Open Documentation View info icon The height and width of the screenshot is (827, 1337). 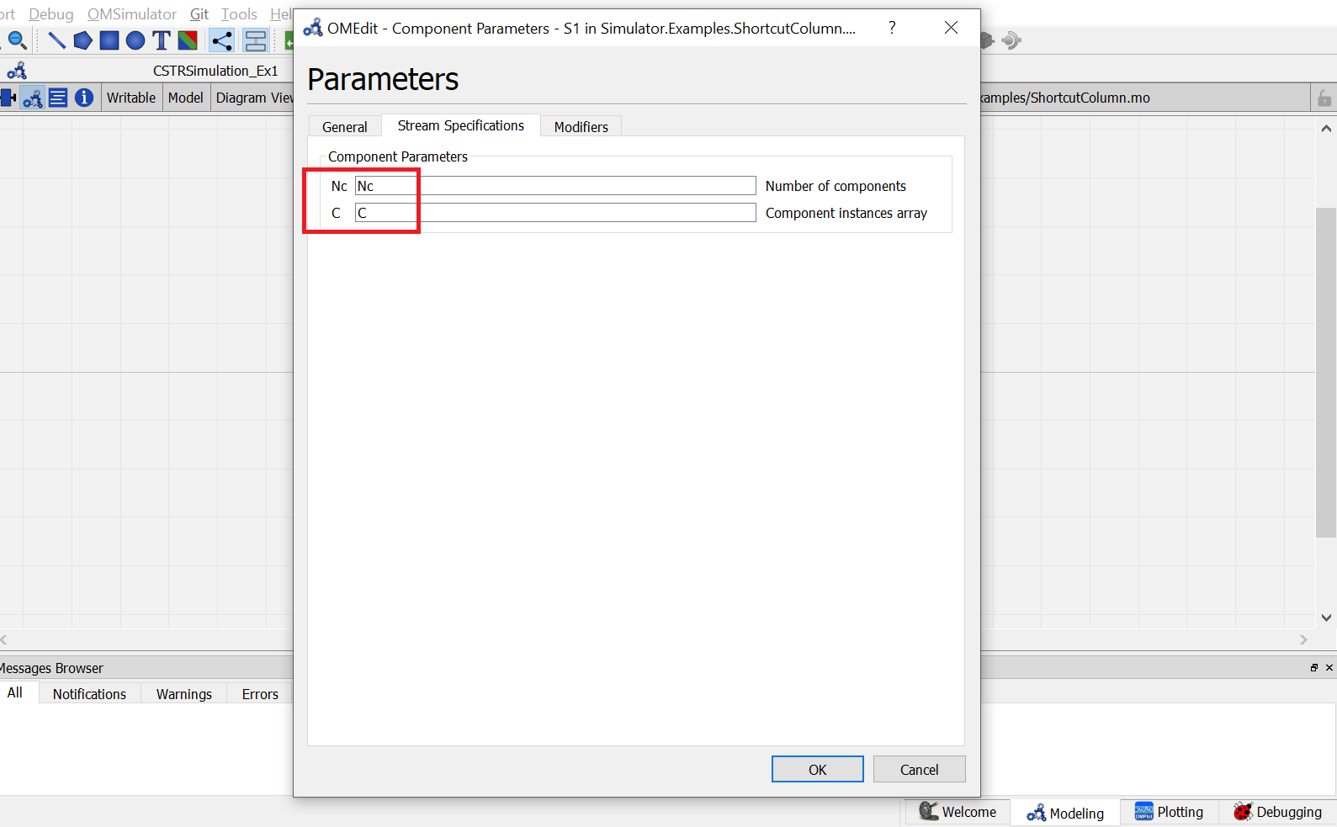click(x=84, y=98)
